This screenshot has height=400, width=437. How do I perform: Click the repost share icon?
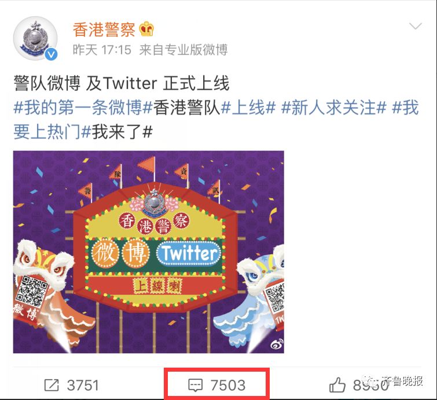click(x=52, y=385)
